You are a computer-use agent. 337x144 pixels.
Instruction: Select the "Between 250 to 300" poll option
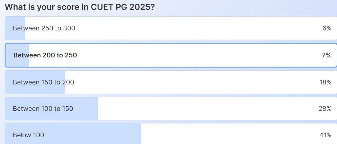pos(44,28)
